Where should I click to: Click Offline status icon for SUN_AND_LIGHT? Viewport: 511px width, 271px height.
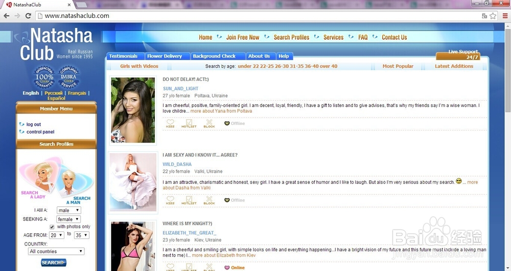(227, 123)
